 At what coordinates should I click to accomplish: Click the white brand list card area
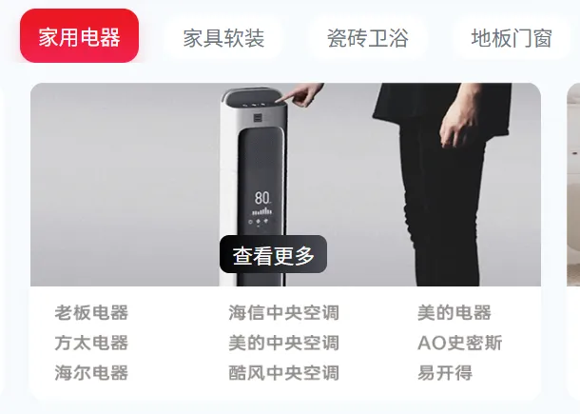(x=285, y=343)
